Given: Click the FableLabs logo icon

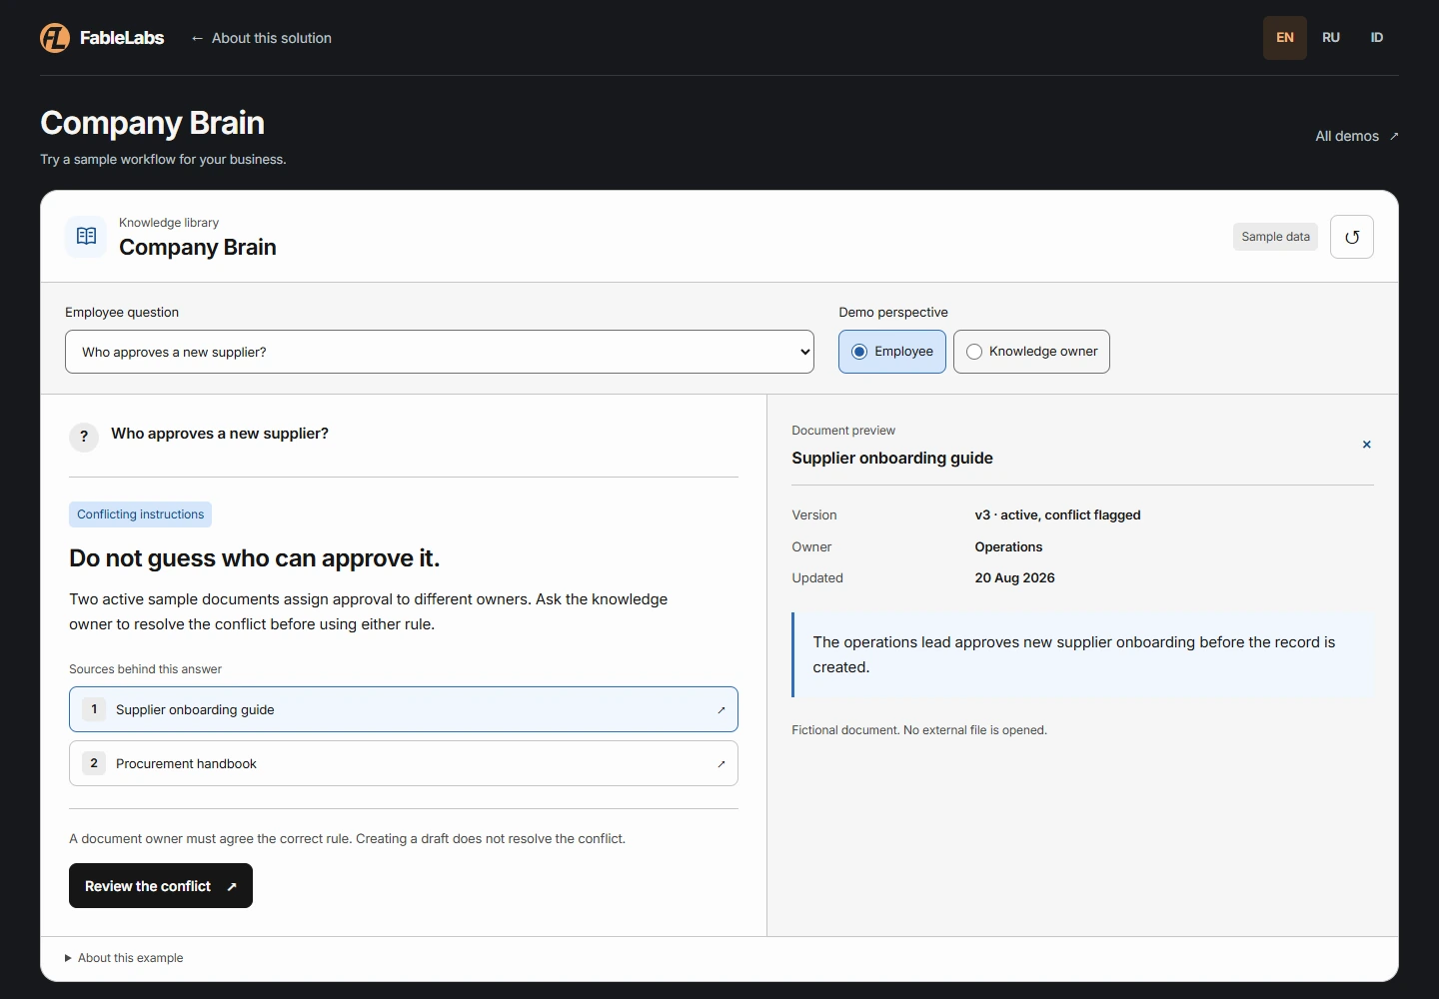Looking at the screenshot, I should (x=55, y=38).
